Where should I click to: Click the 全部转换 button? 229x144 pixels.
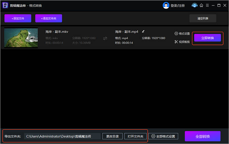click(202, 136)
